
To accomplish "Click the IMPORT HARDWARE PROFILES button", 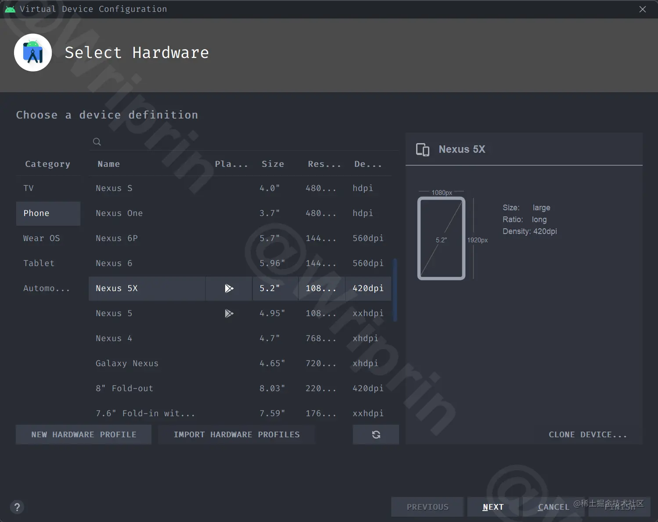I will pos(237,434).
